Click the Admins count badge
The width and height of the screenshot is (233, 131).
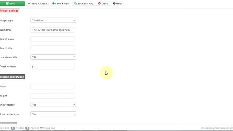pos(27,128)
